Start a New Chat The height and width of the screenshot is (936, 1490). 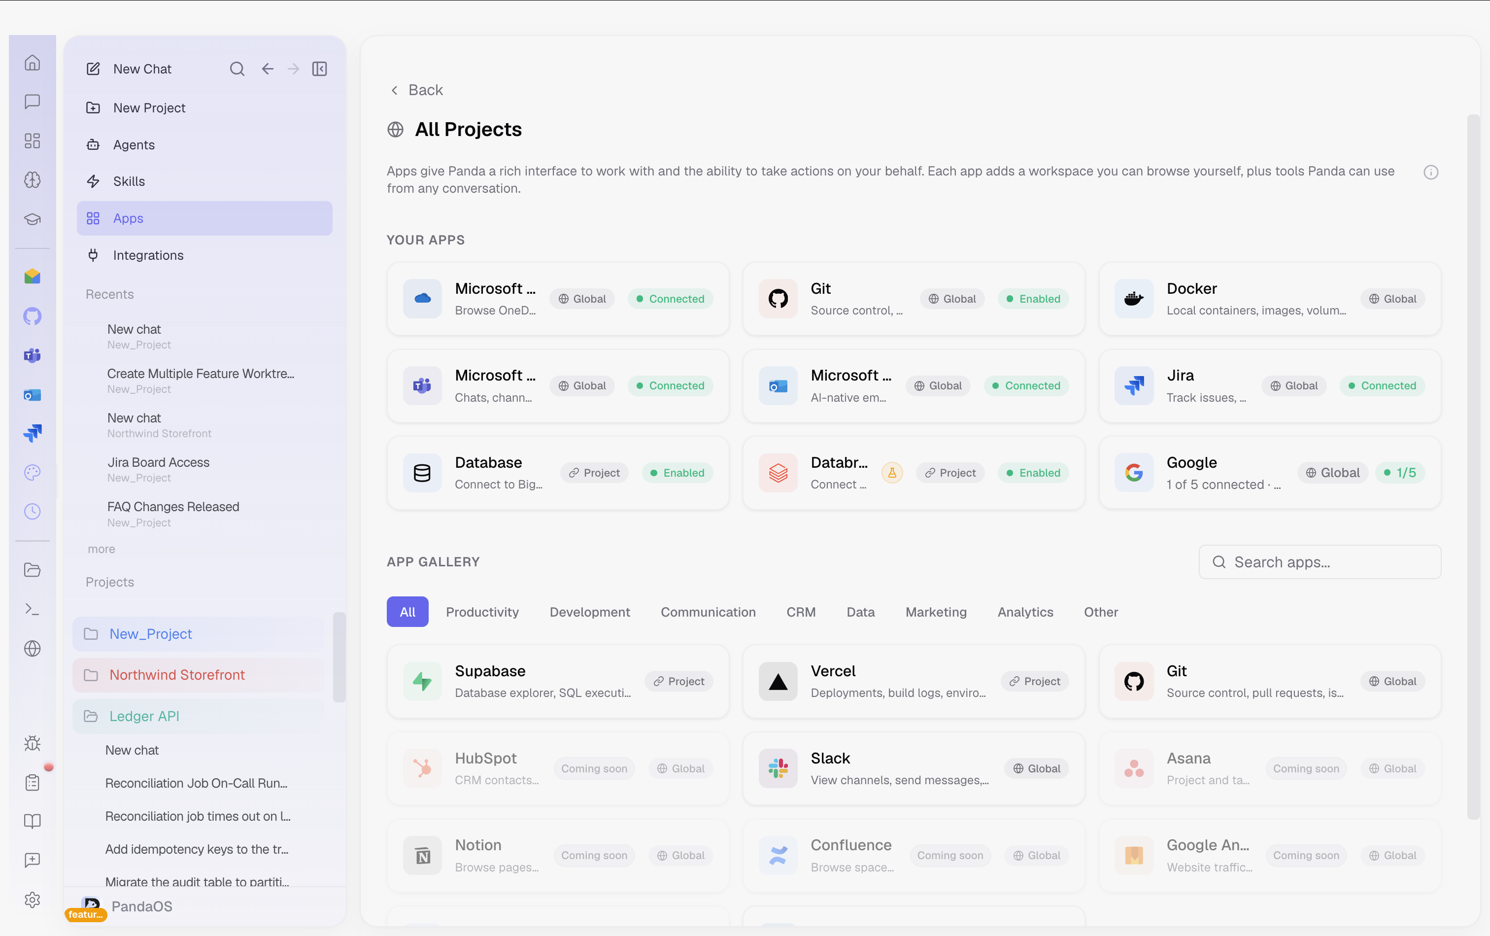point(142,69)
